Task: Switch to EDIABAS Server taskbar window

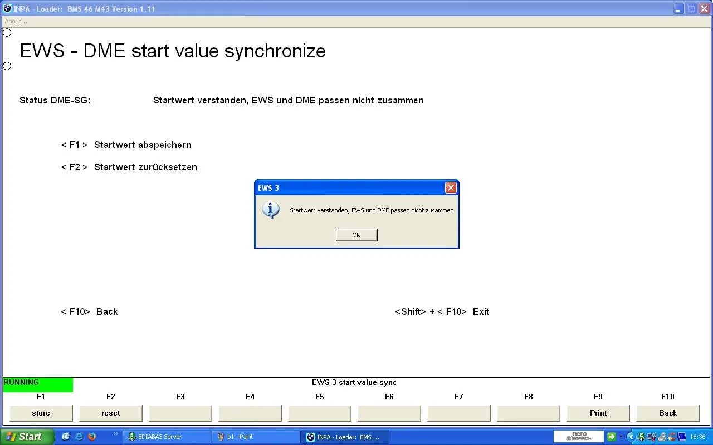Action: coord(167,437)
